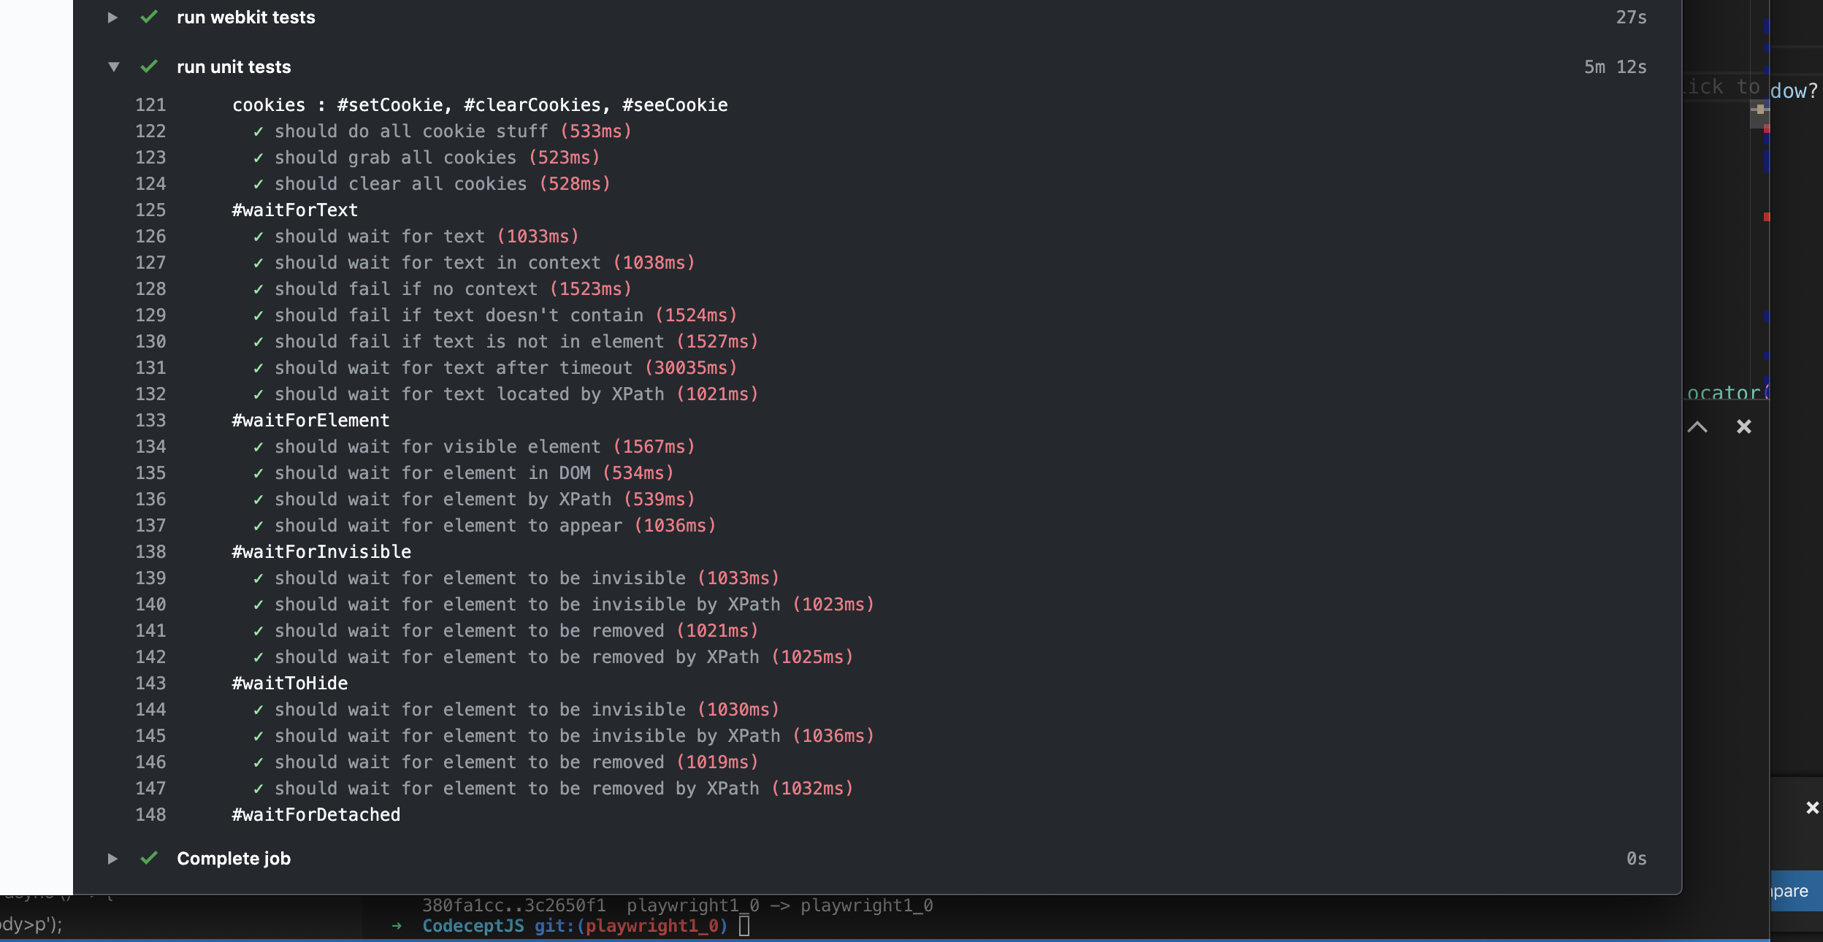Collapse the run unit tests step
1823x942 pixels.
coord(113,67)
